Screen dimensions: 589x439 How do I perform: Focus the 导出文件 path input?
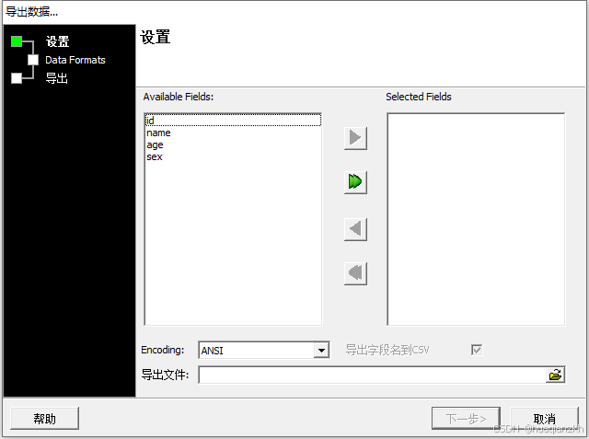click(372, 375)
